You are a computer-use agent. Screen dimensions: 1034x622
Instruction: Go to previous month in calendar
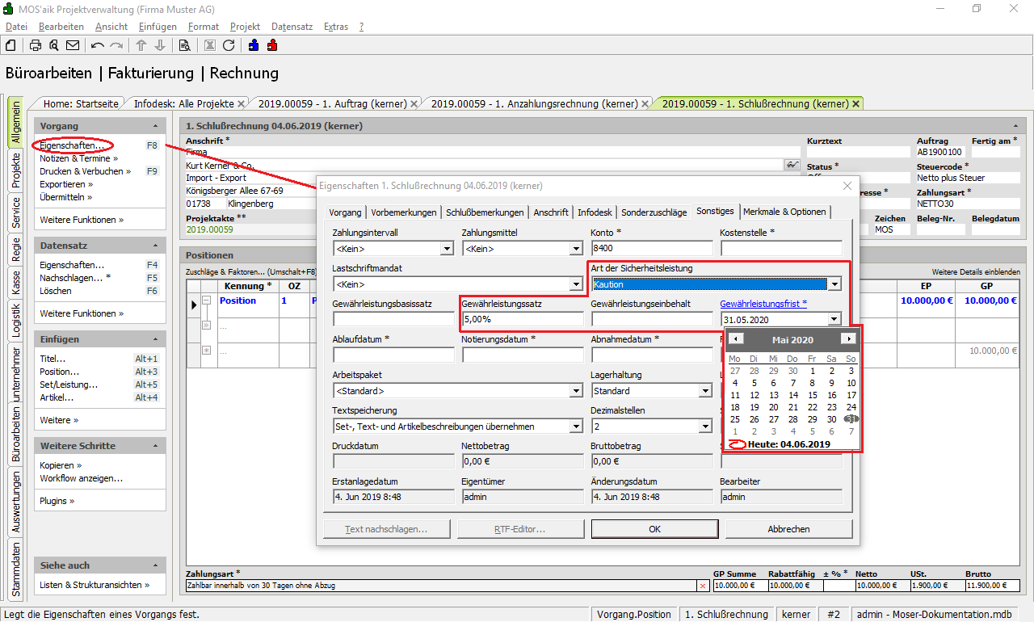735,339
